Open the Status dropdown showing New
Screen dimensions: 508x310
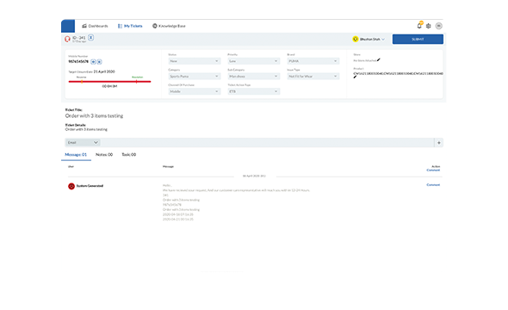click(x=194, y=61)
